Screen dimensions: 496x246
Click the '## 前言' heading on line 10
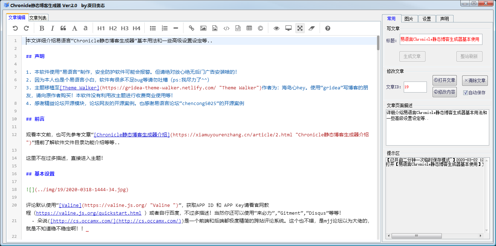35,119
